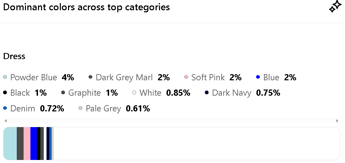
Task: Select the dark grey marl bar segment
Action: [x=20, y=144]
